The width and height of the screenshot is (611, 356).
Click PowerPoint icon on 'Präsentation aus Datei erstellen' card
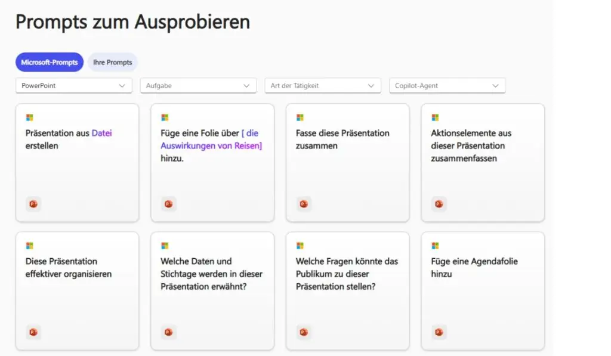pos(33,204)
